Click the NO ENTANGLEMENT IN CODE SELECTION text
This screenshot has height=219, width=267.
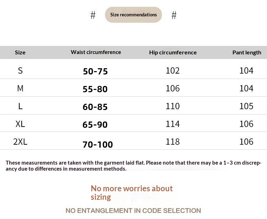point(133,211)
